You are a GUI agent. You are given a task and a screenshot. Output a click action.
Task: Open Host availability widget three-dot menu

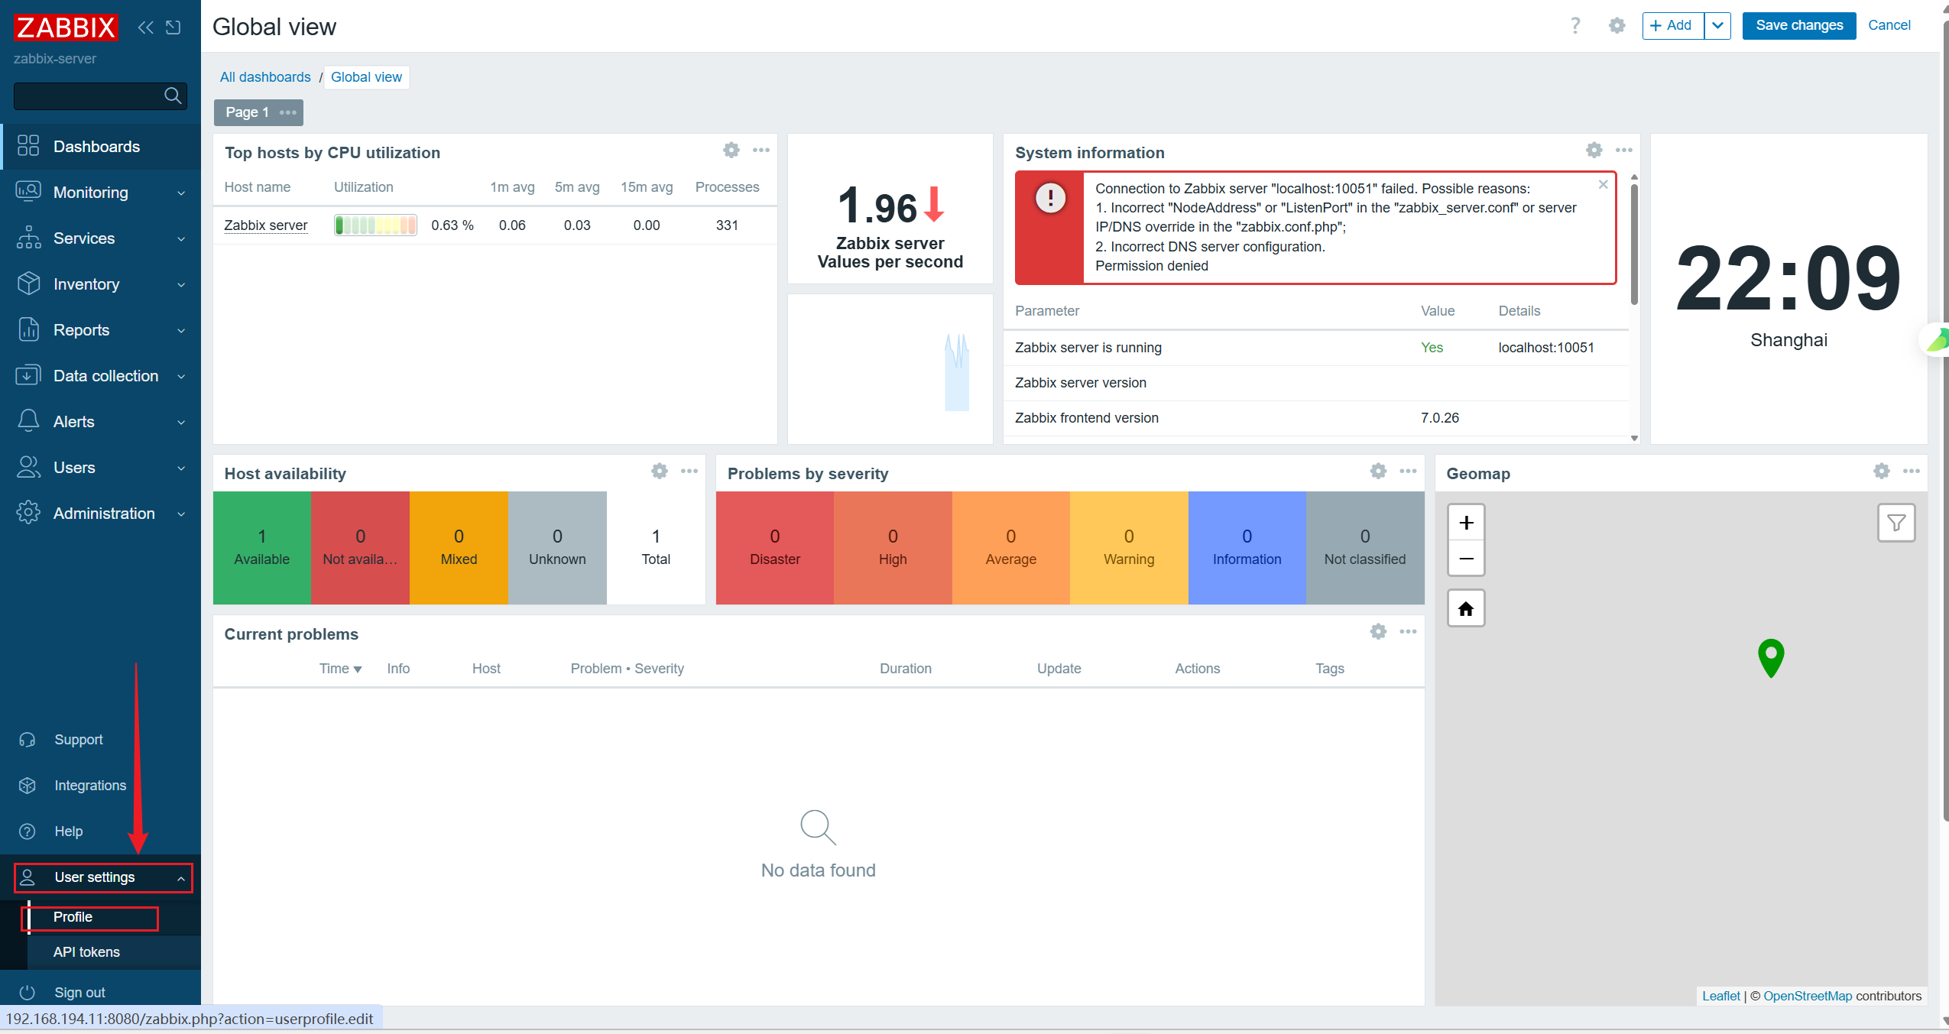pos(689,471)
